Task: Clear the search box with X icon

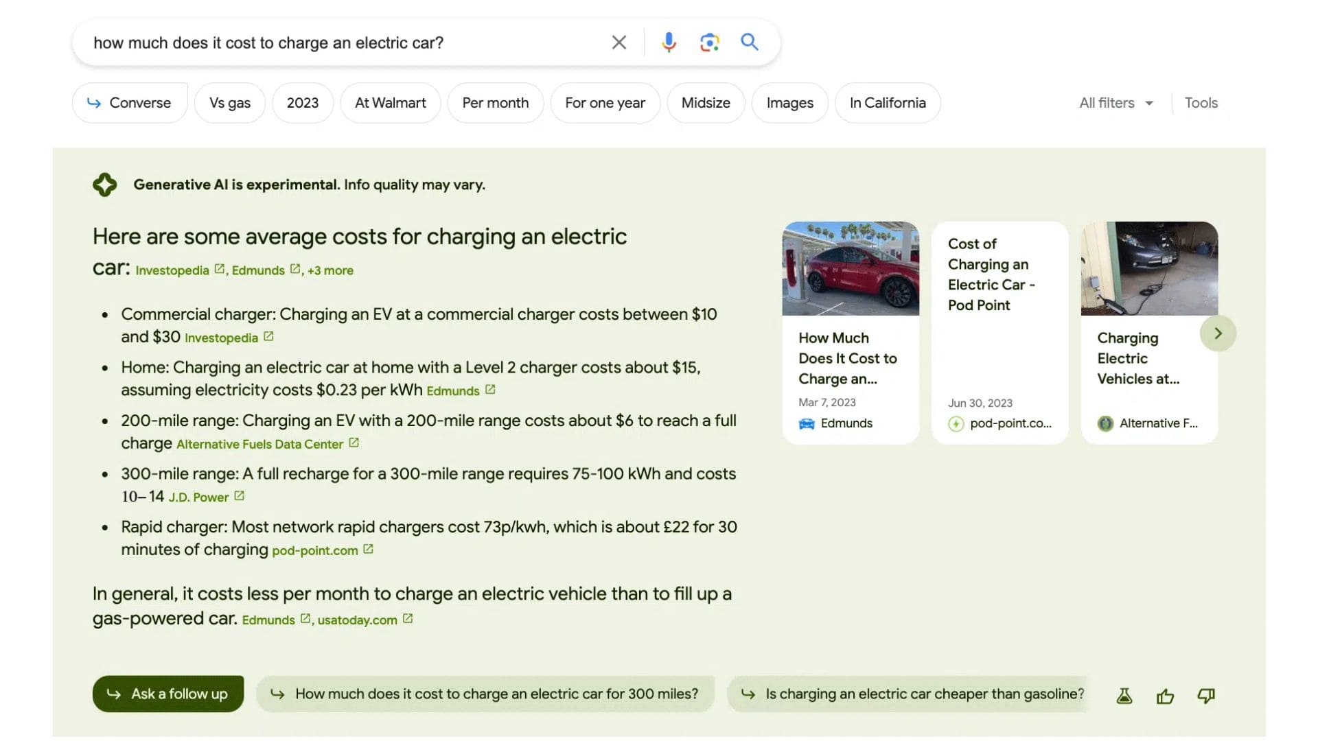Action: pos(618,43)
